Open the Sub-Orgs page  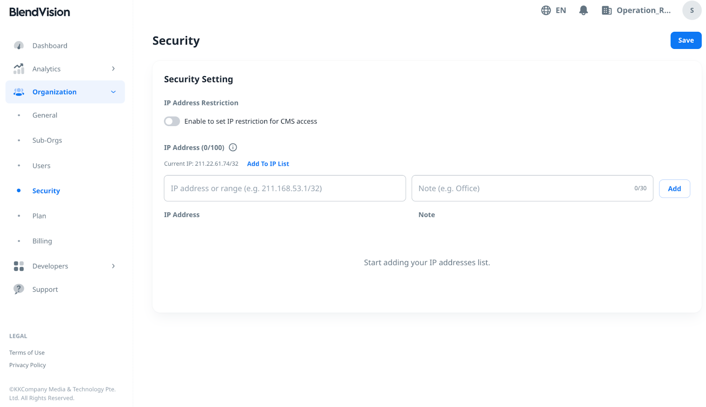(x=47, y=140)
